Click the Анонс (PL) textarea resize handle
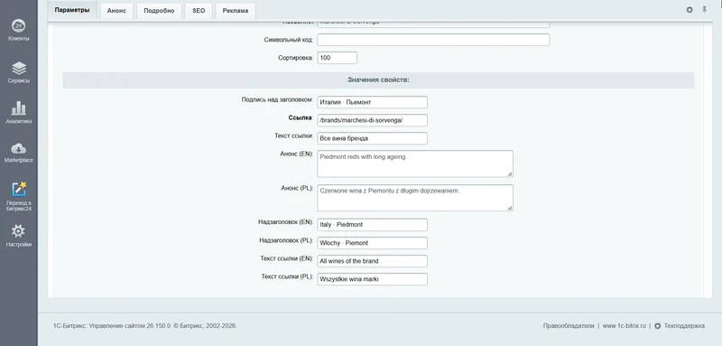Viewport: 722px width, 346px height. pyautogui.click(x=510, y=209)
